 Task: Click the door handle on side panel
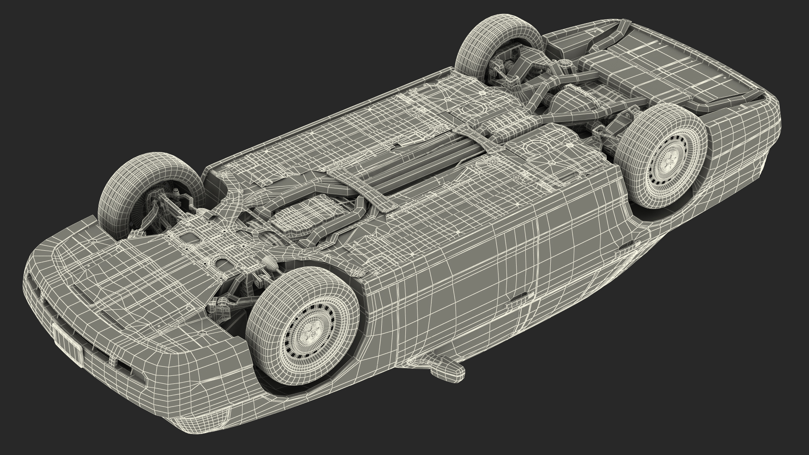point(519,300)
